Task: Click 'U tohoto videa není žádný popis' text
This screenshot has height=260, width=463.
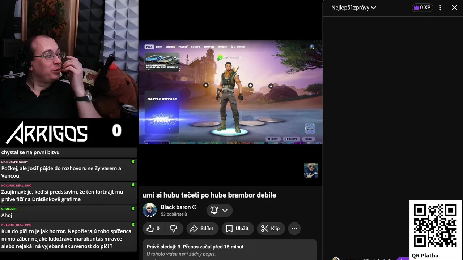Action: pos(181,254)
